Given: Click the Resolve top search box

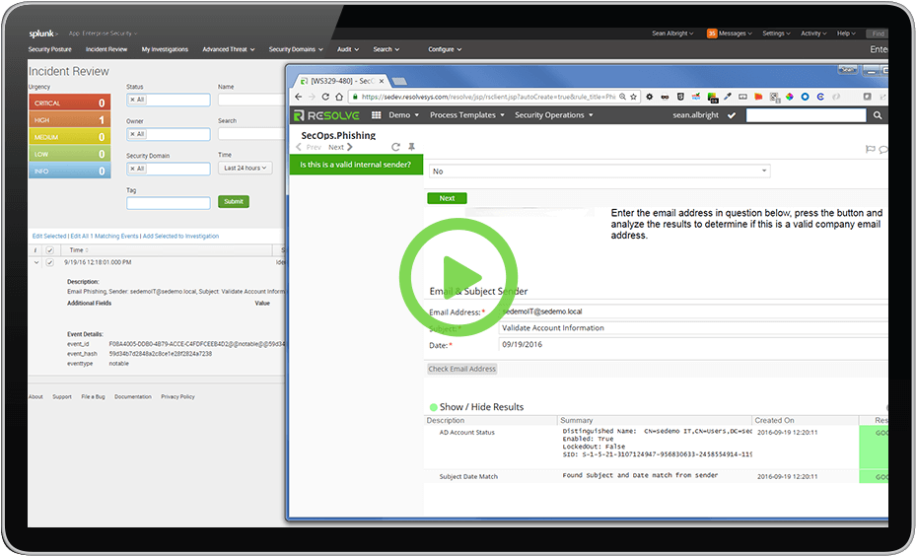Looking at the screenshot, I should coord(807,115).
